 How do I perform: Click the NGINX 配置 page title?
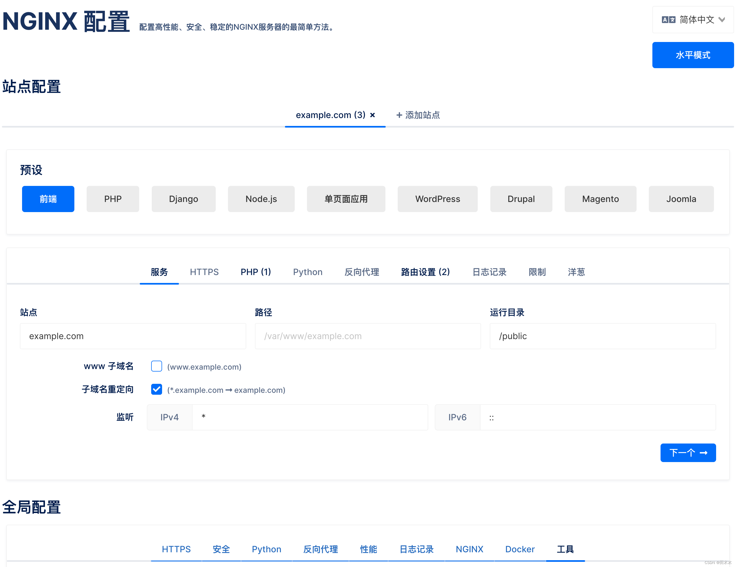(66, 21)
